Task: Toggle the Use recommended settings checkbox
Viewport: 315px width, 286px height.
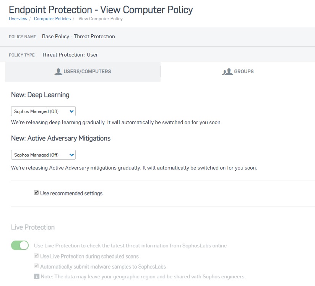Action: tap(36, 193)
